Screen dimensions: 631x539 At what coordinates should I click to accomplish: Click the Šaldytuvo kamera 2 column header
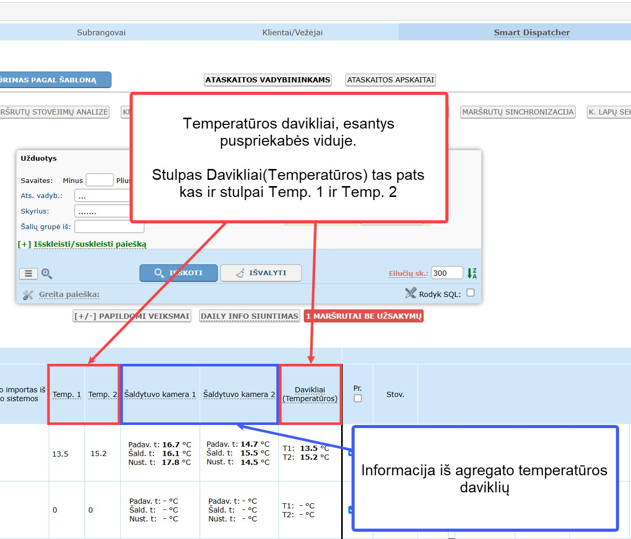tap(239, 394)
